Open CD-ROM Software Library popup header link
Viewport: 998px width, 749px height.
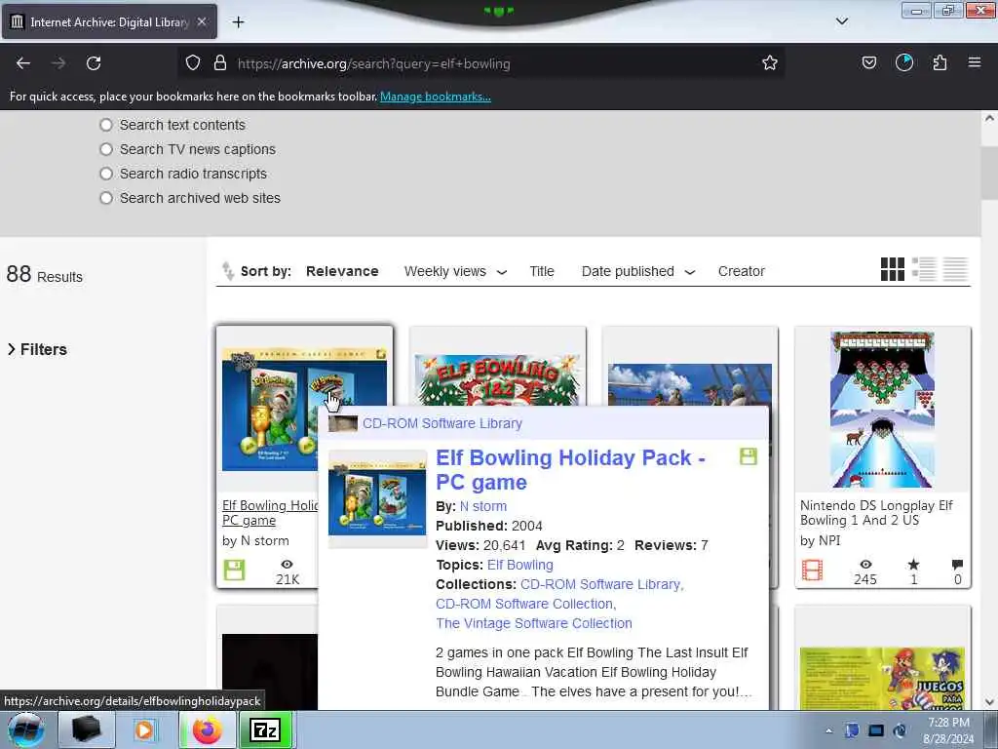point(441,423)
